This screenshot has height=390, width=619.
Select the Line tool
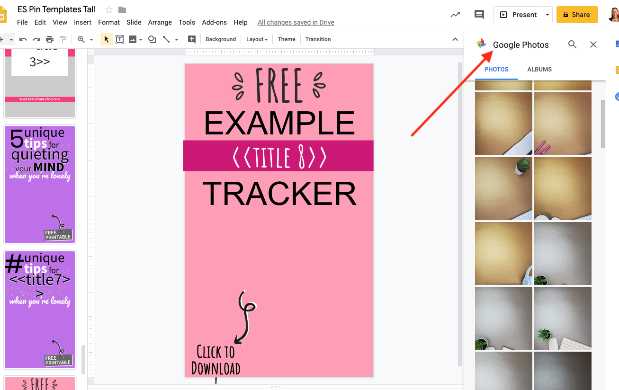pos(166,39)
